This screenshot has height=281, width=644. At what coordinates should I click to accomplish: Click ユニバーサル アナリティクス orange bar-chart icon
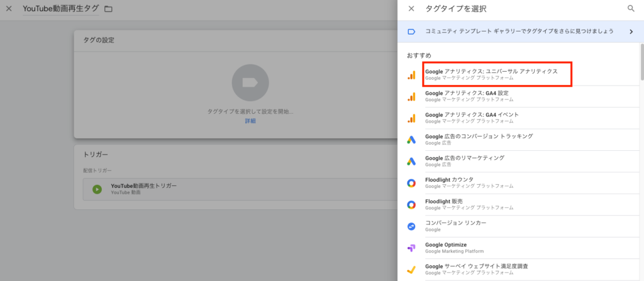(x=411, y=75)
